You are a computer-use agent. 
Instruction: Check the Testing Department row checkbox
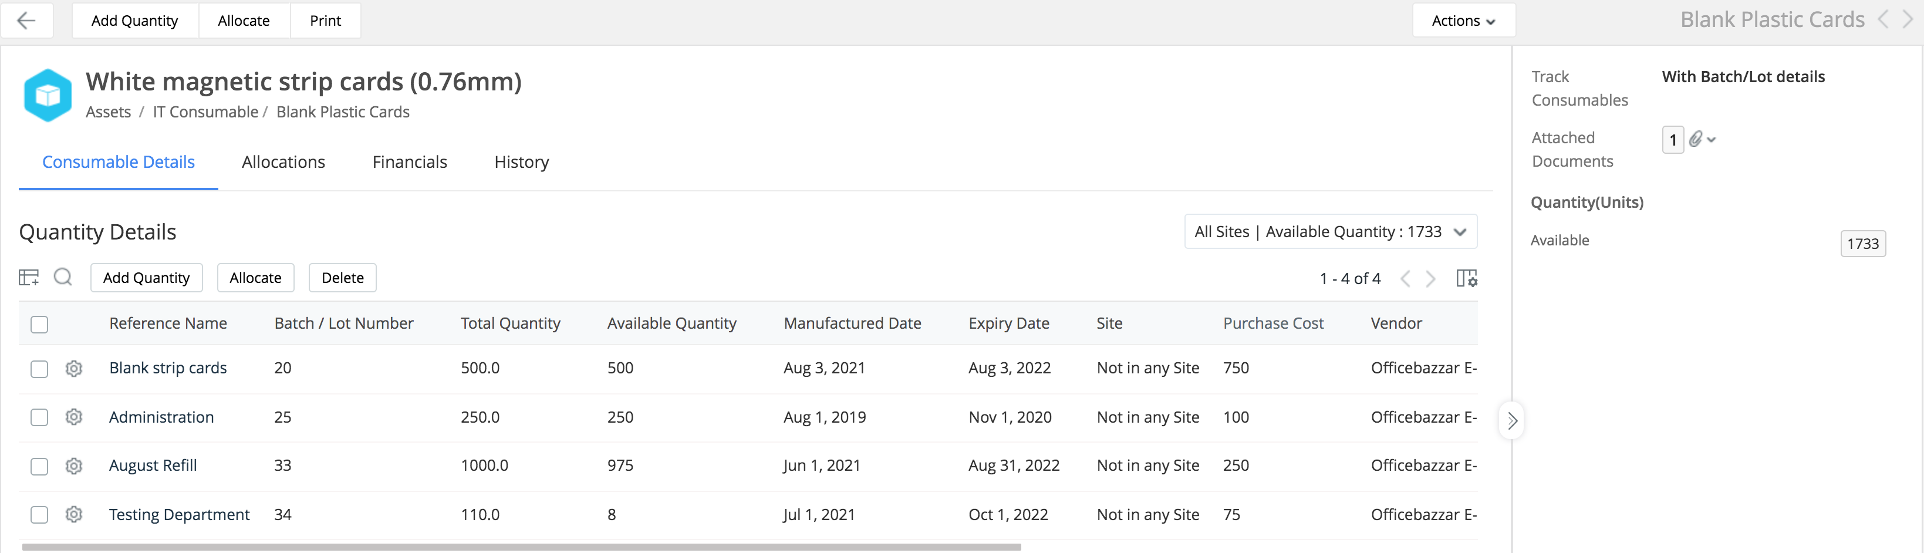click(x=39, y=514)
